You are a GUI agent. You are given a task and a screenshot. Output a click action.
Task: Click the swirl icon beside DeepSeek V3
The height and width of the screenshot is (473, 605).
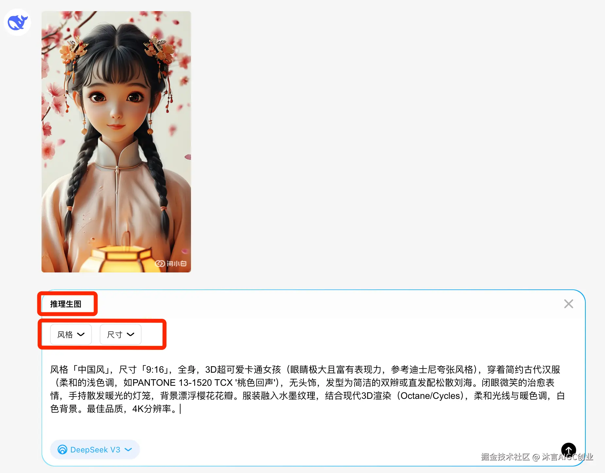62,450
